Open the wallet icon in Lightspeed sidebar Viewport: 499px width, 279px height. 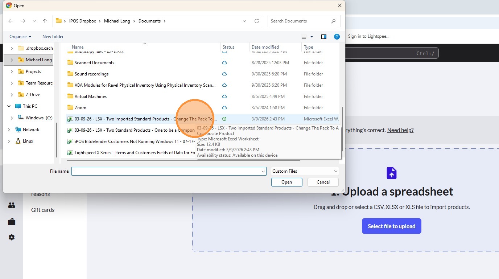click(x=12, y=221)
